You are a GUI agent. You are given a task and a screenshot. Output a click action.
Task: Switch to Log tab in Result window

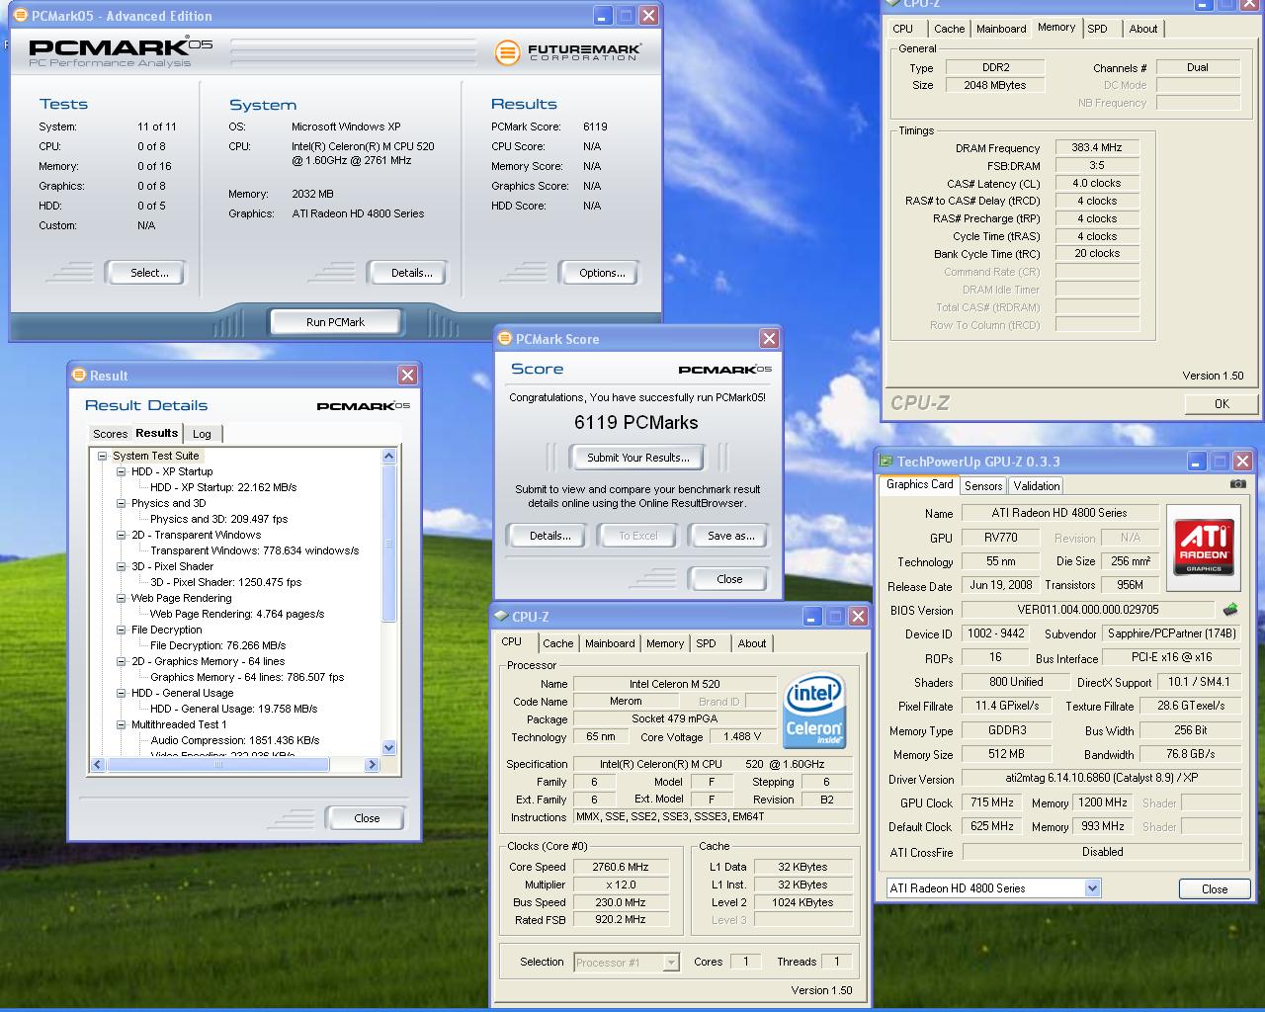click(x=202, y=434)
